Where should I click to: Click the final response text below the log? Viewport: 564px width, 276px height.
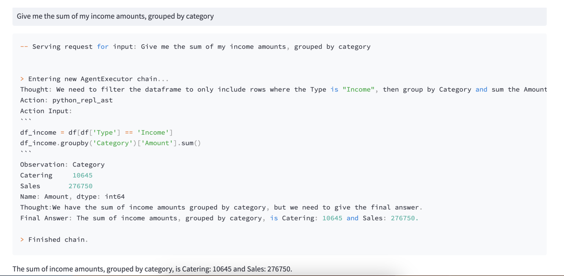(152, 269)
